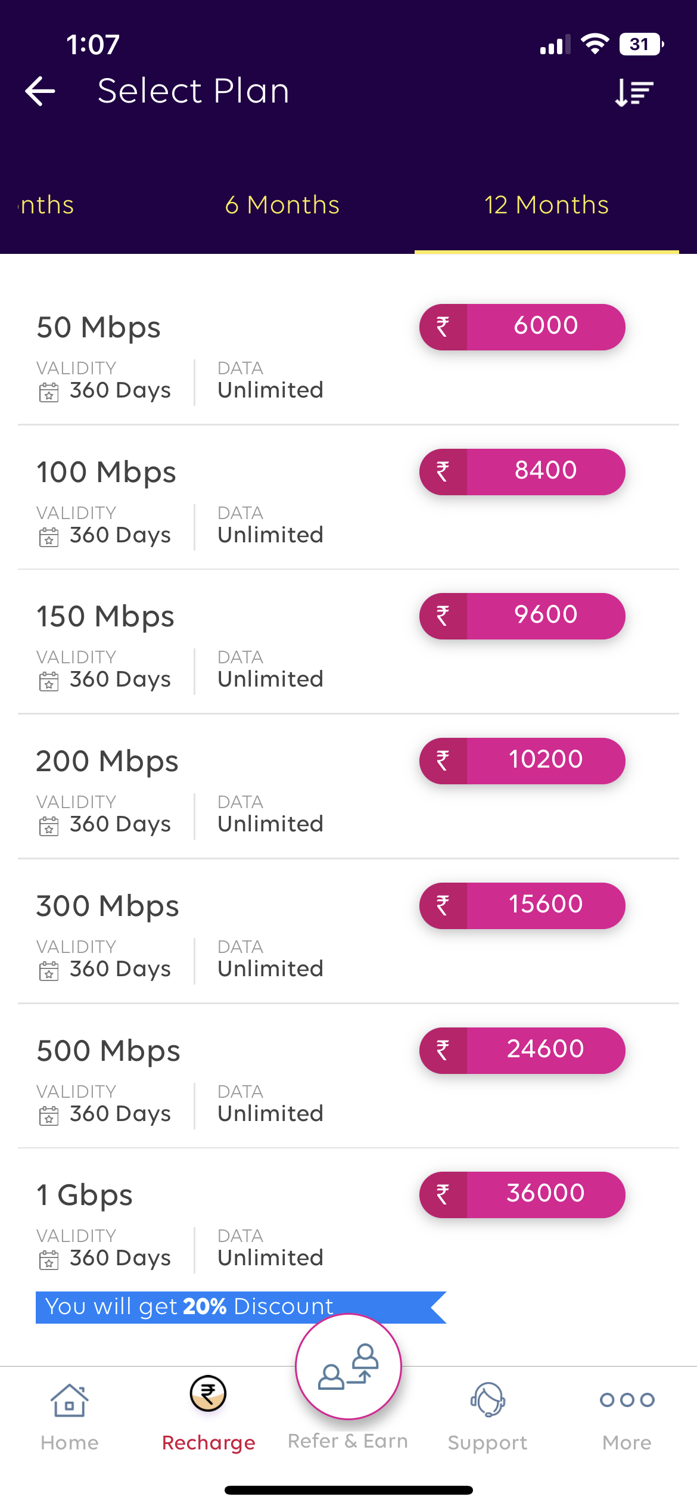Select the ₹36000 price button
697x1509 pixels.
(522, 1194)
